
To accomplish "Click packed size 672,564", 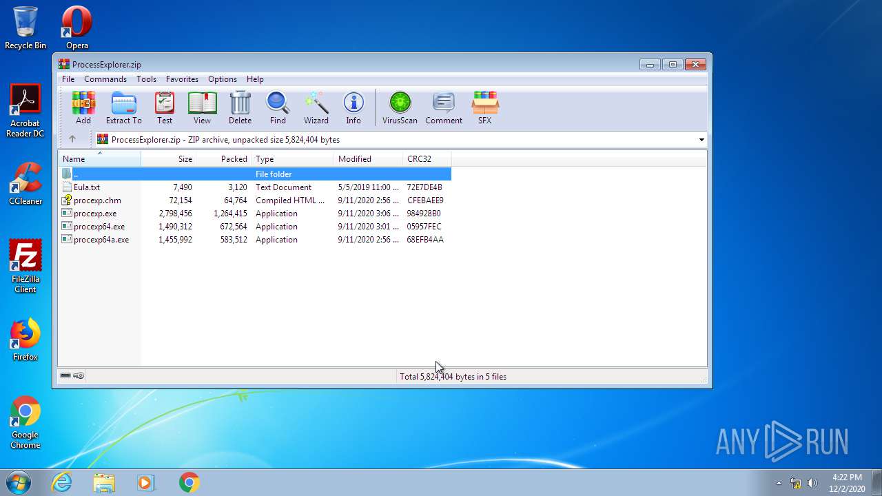I will tap(234, 227).
